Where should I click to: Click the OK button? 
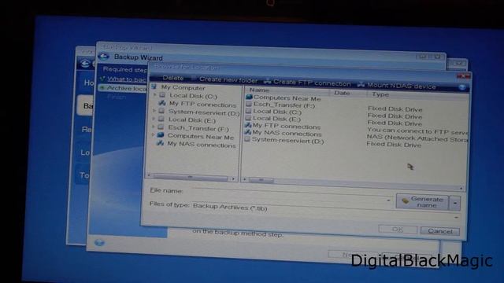[x=398, y=230]
